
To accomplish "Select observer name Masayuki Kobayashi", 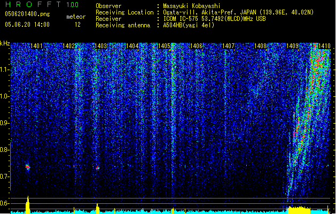I will pyautogui.click(x=192, y=6).
